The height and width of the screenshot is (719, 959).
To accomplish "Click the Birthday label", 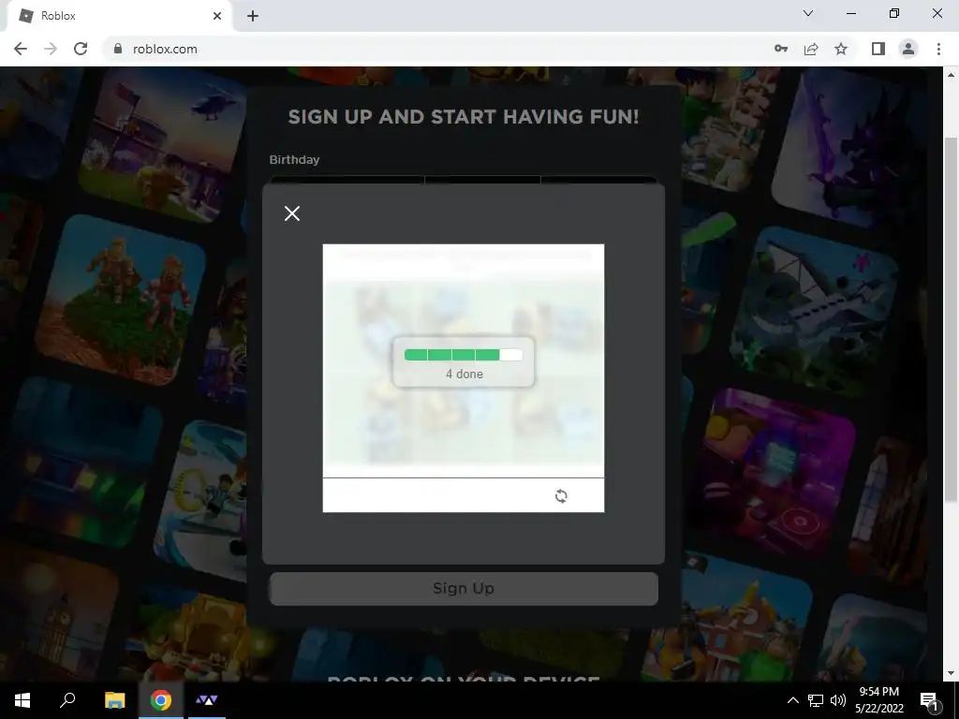I will point(294,159).
